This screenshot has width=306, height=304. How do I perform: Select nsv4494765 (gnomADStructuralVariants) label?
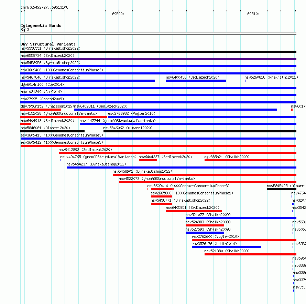98,157
